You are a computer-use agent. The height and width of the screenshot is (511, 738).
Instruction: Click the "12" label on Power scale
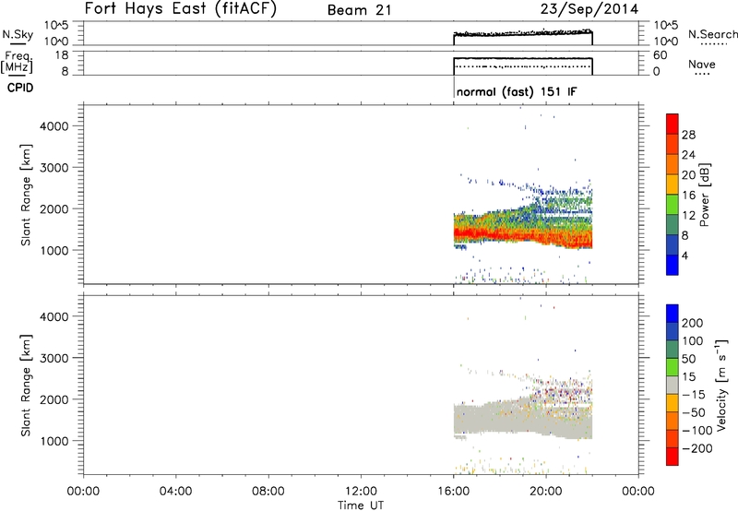point(688,216)
